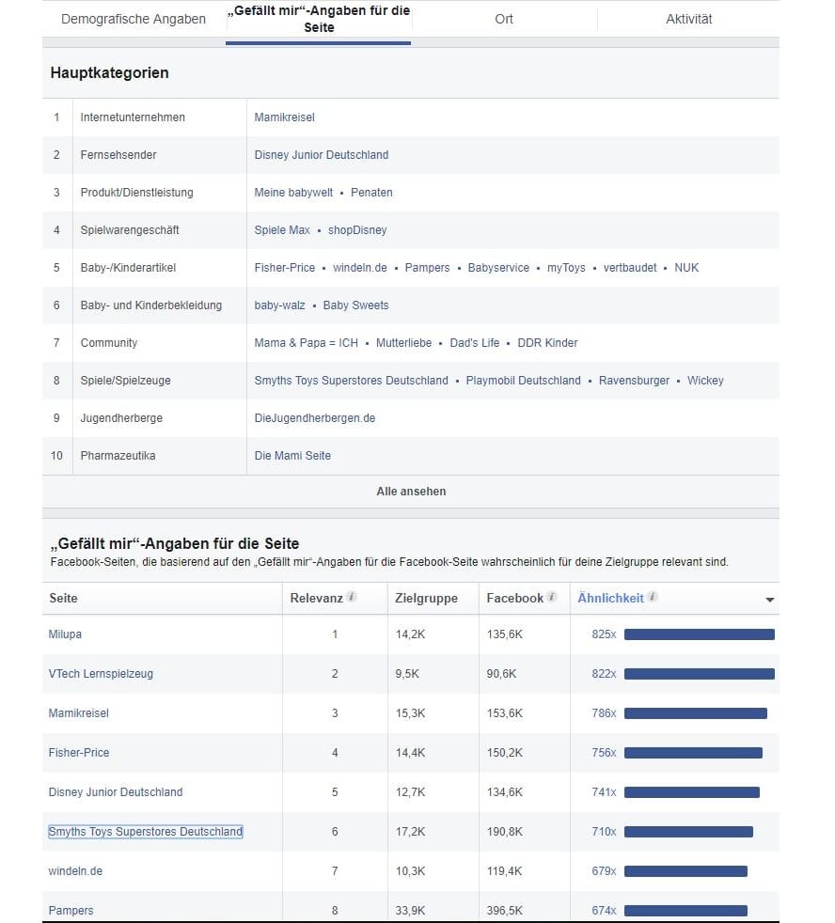Screen dimensions: 835x923
Task: Open Pampers page in the Seite table
Action: coord(71,911)
